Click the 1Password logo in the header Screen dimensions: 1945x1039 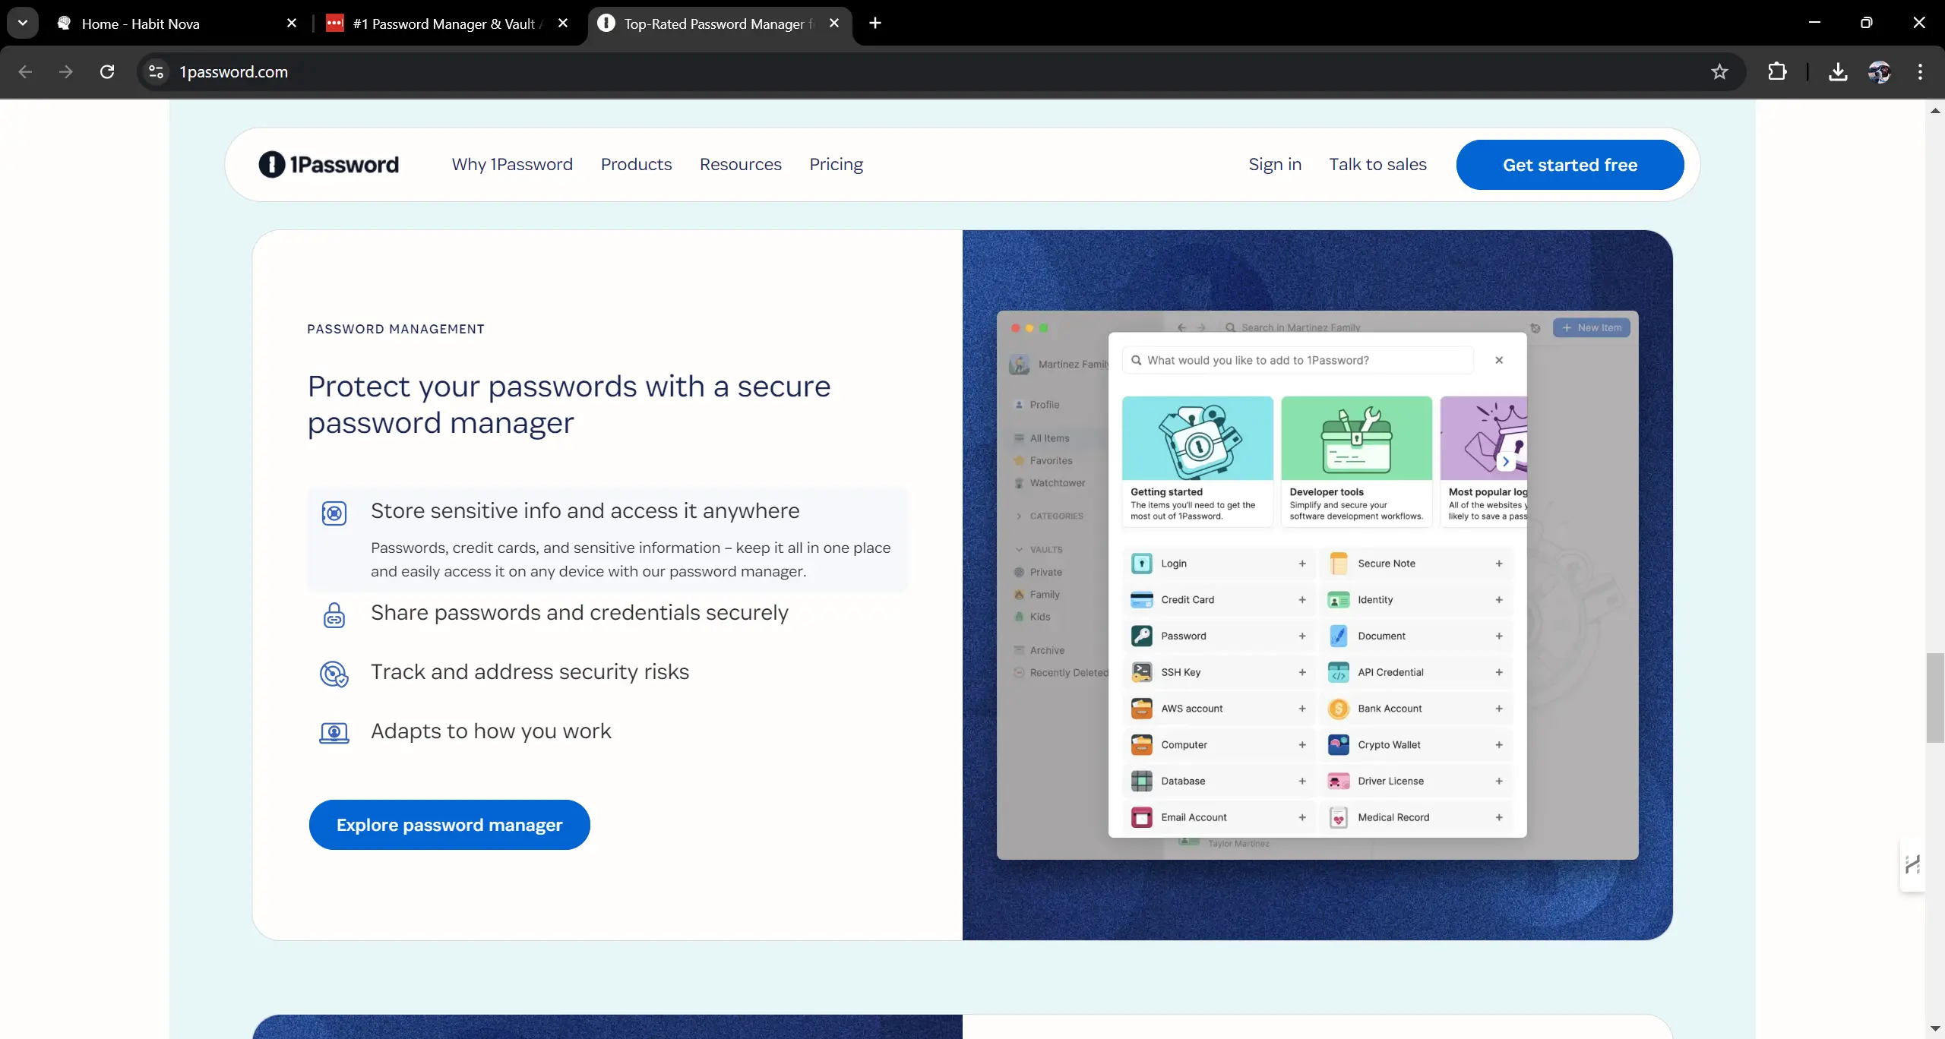pos(328,164)
